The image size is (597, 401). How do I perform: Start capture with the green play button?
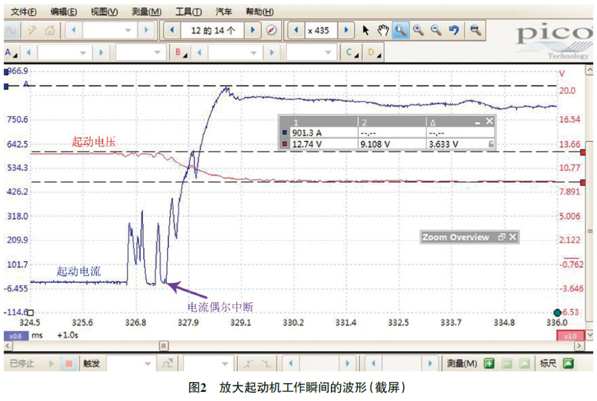51,363
